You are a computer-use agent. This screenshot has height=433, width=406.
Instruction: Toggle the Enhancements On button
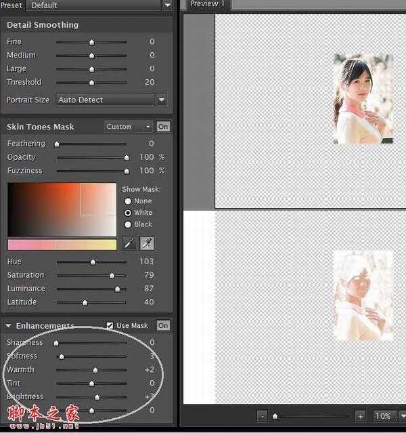tap(162, 325)
